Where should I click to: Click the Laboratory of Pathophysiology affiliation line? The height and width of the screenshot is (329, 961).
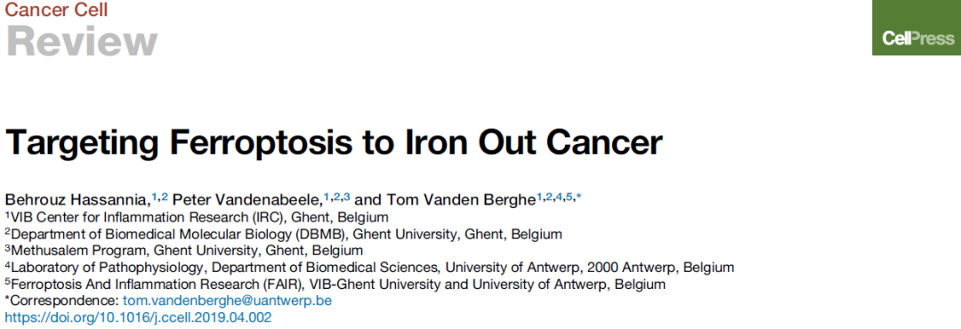pos(369,268)
